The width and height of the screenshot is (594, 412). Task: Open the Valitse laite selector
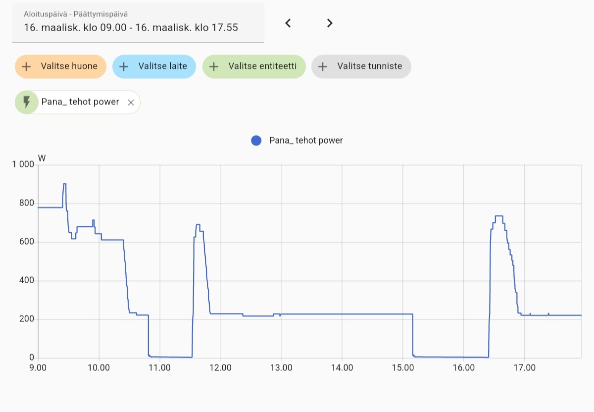click(x=162, y=66)
